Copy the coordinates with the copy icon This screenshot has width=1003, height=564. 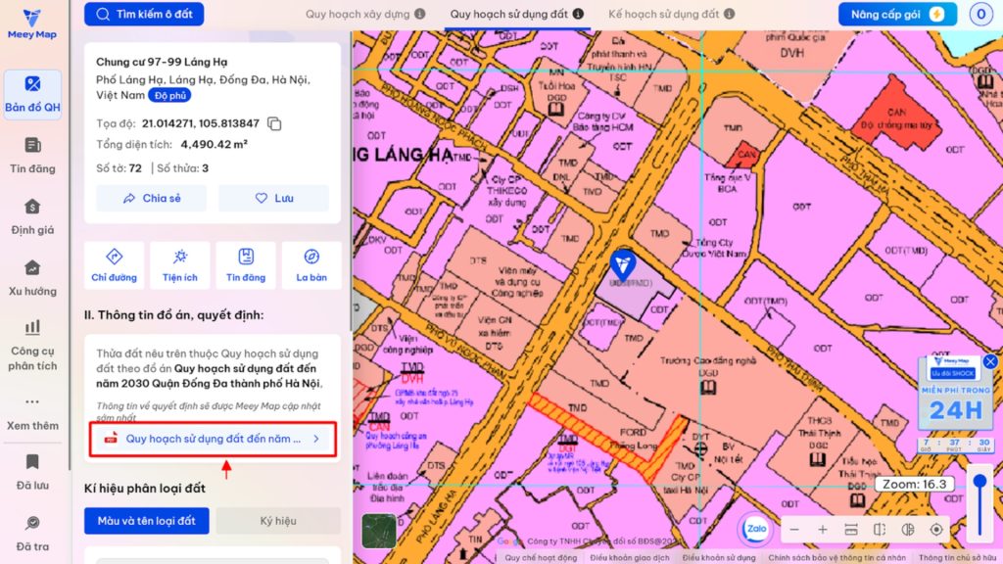tap(275, 124)
